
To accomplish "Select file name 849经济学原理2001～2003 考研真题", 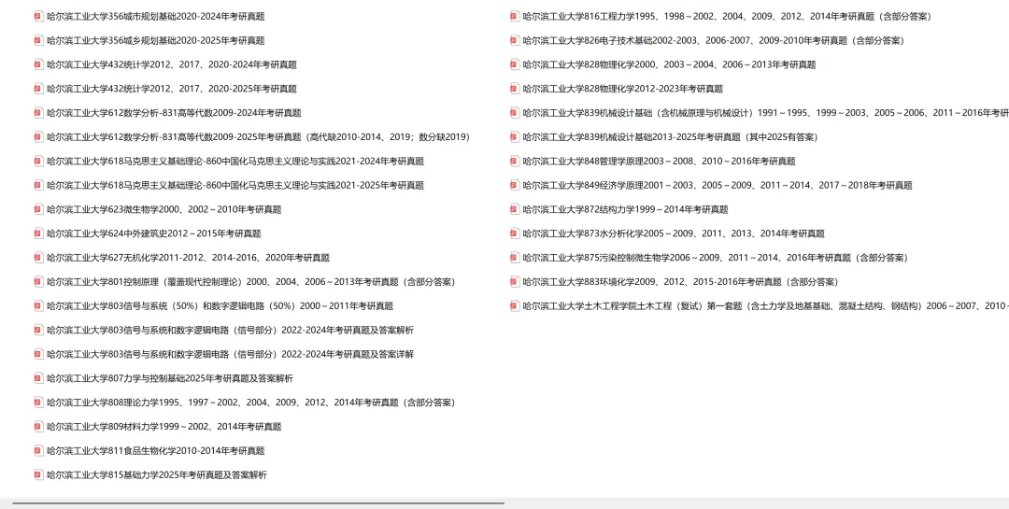I will (718, 185).
